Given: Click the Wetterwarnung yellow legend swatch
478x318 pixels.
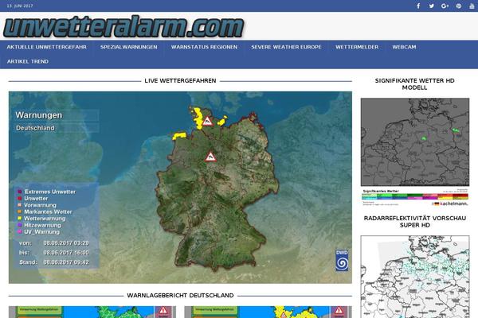Looking at the screenshot, I should [19, 219].
